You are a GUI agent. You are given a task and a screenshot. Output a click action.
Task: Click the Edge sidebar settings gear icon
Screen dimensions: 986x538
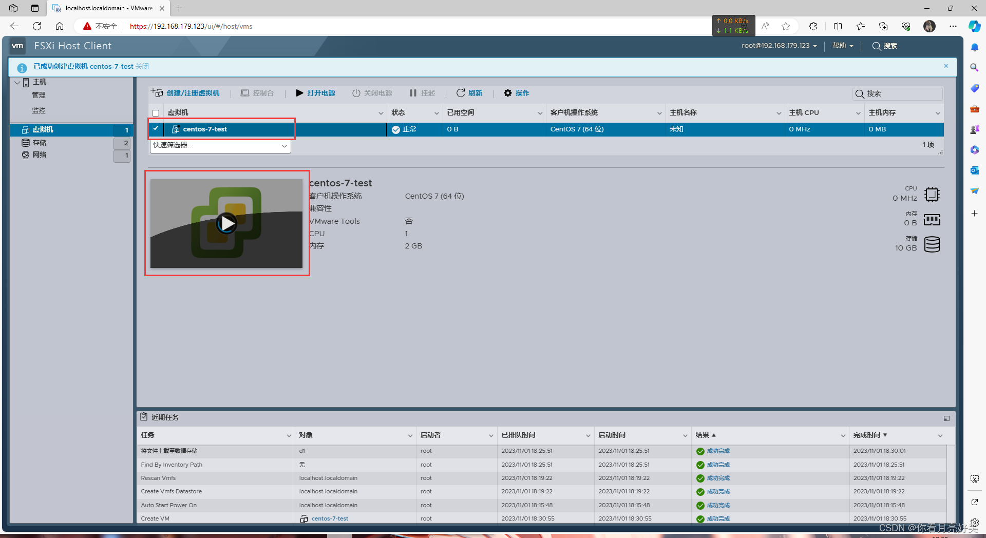point(974,522)
